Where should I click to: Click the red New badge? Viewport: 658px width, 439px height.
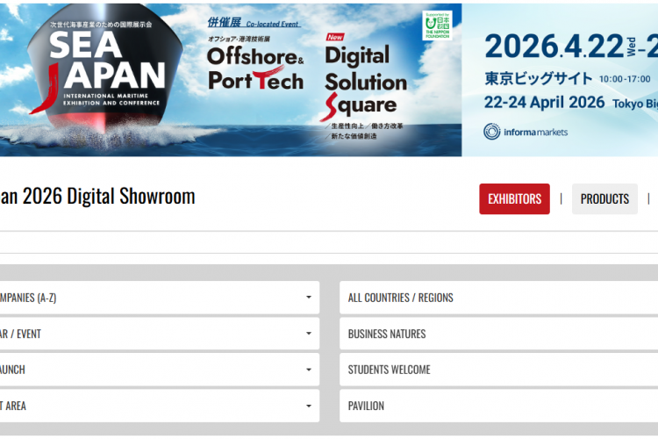coord(335,38)
